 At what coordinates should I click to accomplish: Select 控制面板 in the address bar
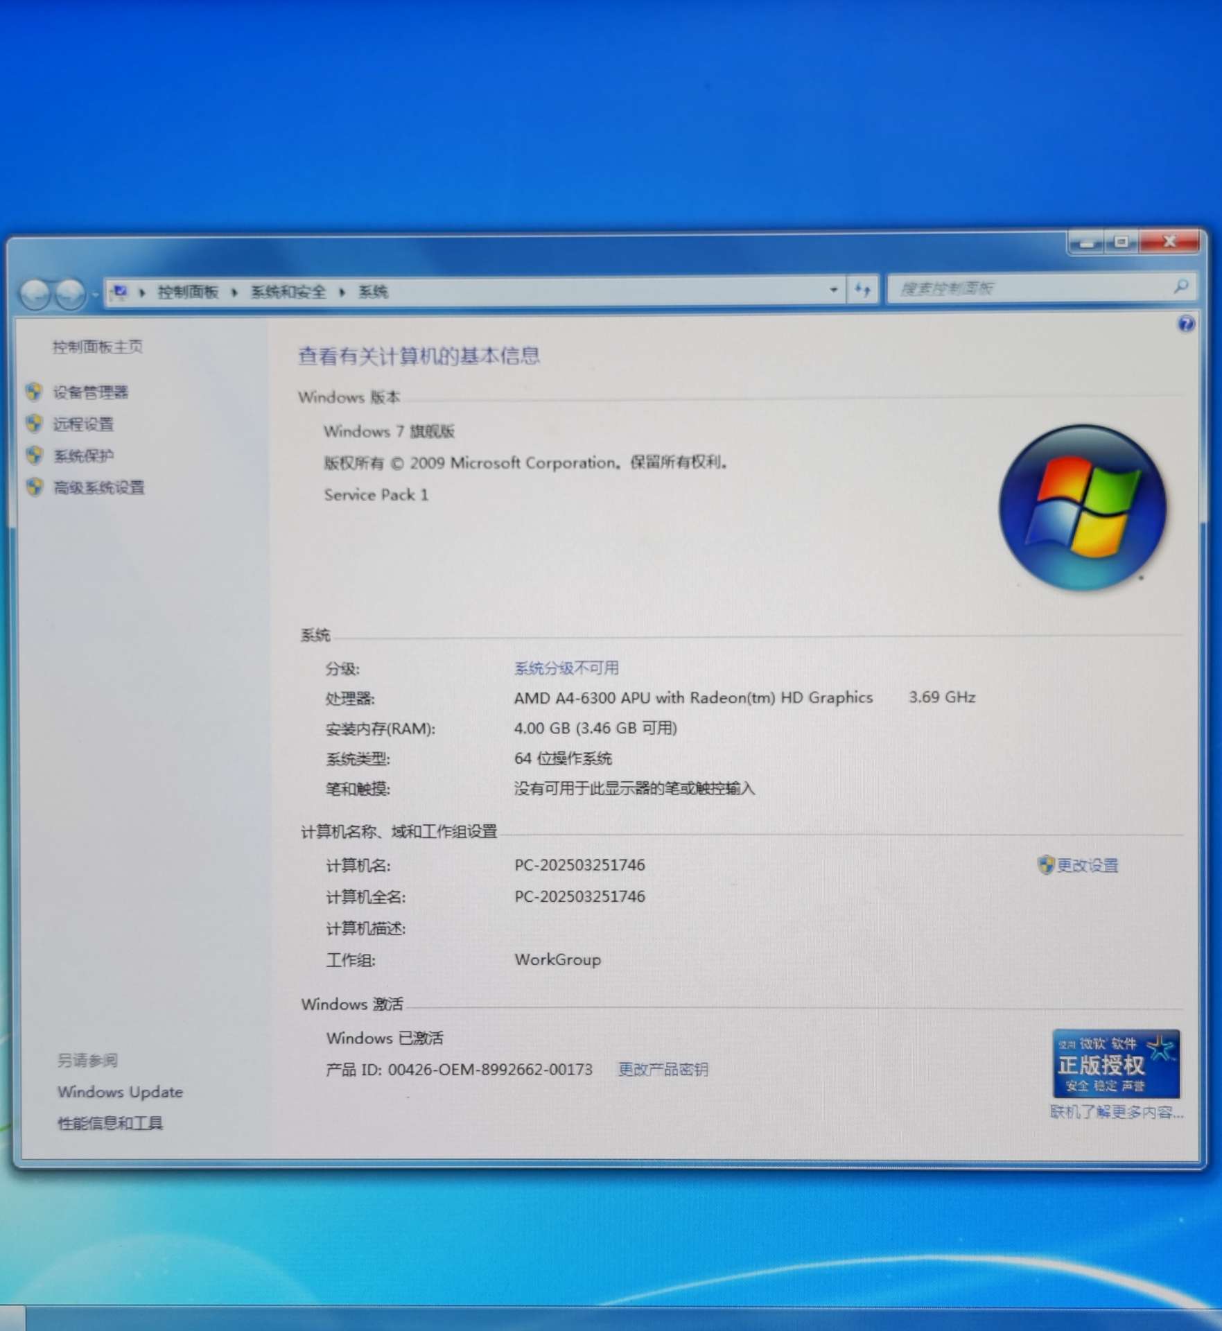(188, 292)
